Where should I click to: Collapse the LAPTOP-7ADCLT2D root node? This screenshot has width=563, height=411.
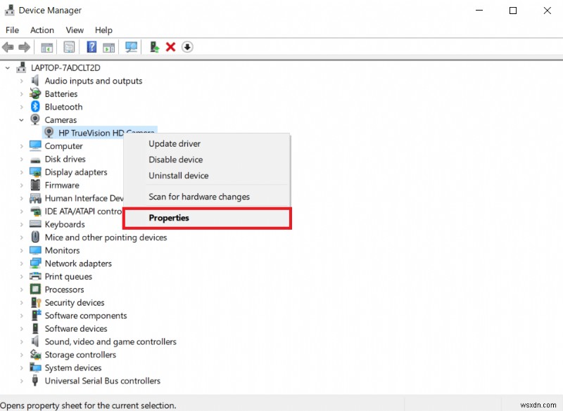(x=8, y=67)
